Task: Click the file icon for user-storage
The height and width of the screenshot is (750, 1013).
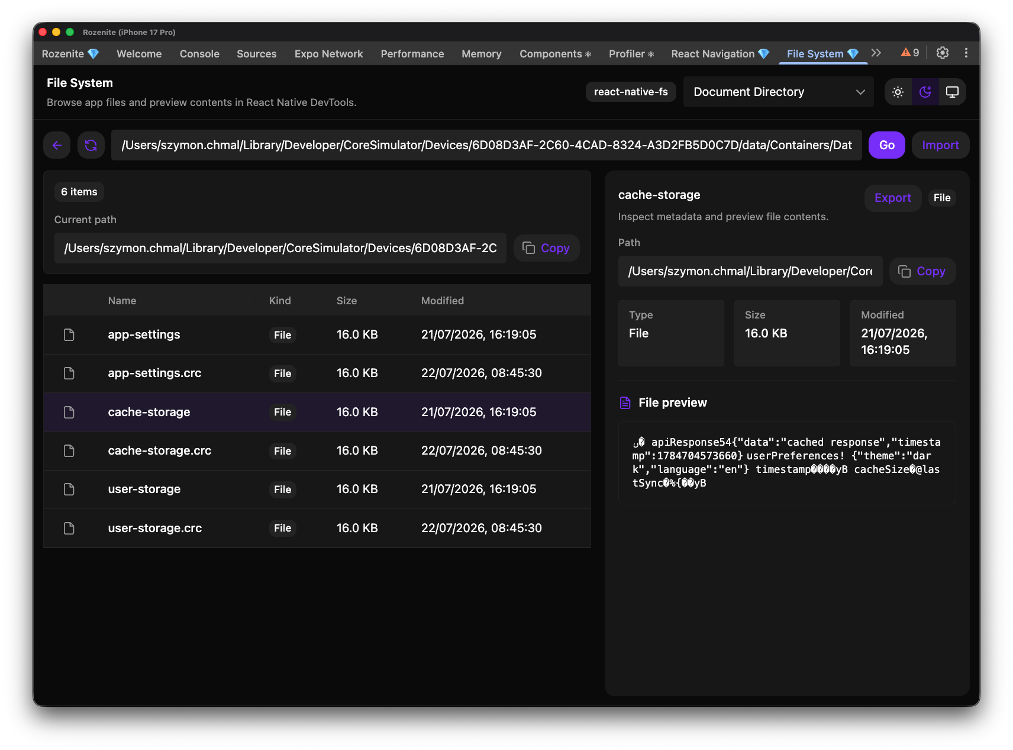Action: click(69, 490)
